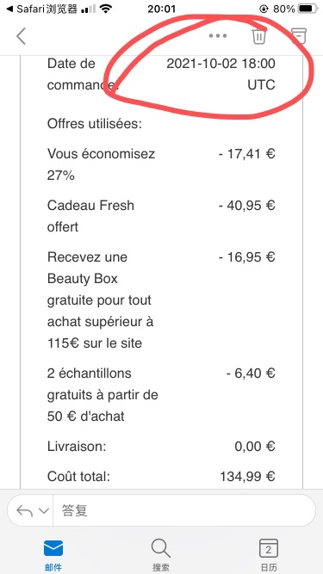The height and width of the screenshot is (574, 323).
Task: Tap the Livraison 0,00 € amount
Action: pos(255,447)
